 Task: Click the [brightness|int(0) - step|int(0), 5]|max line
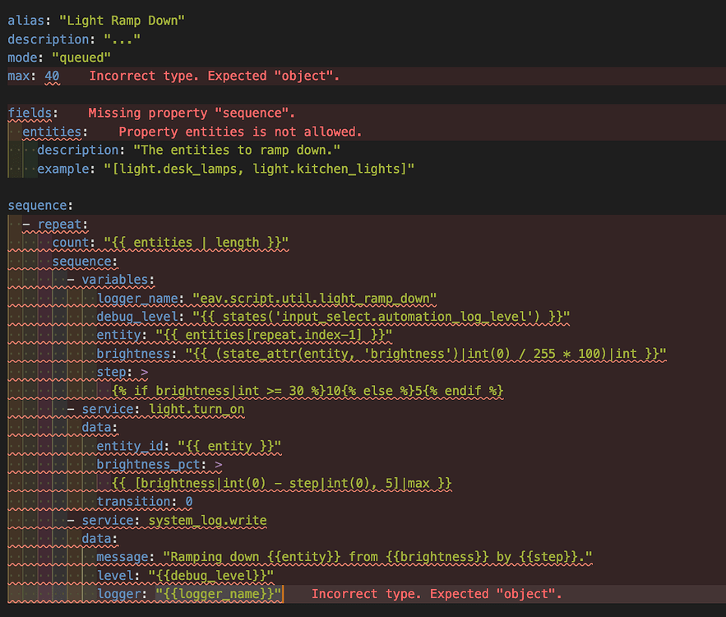[281, 484]
